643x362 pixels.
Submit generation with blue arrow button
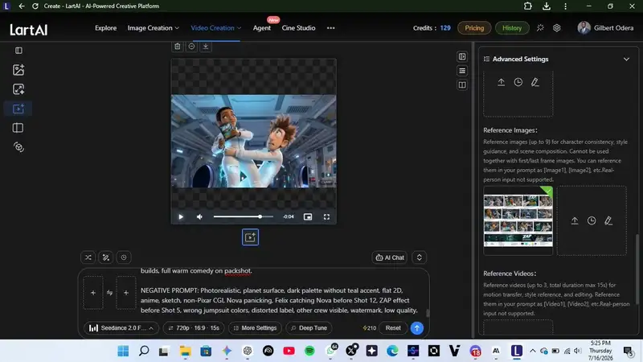(x=416, y=328)
